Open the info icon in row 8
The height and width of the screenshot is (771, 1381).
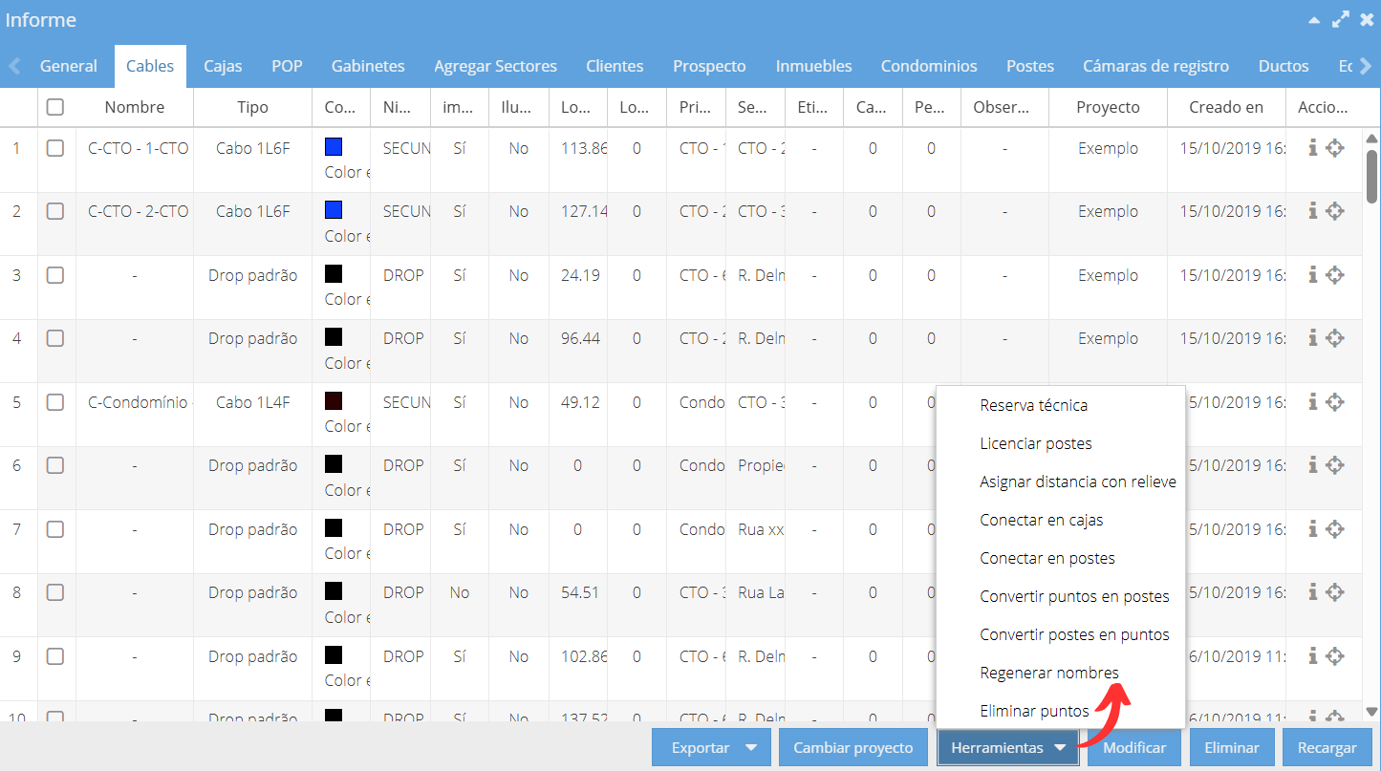coord(1313,592)
